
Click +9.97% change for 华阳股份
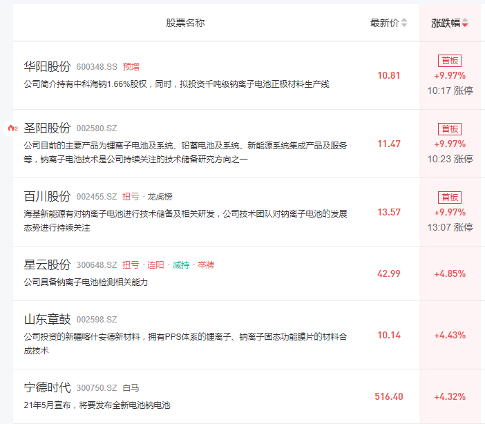[x=450, y=75]
